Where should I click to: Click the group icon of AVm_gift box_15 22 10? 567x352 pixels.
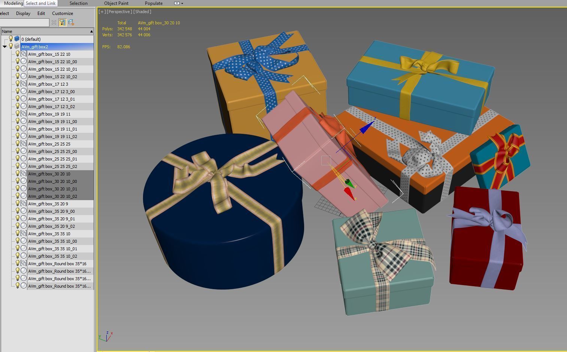pyautogui.click(x=24, y=54)
